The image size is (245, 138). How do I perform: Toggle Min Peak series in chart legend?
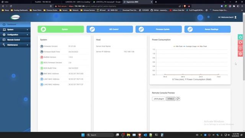(178, 46)
